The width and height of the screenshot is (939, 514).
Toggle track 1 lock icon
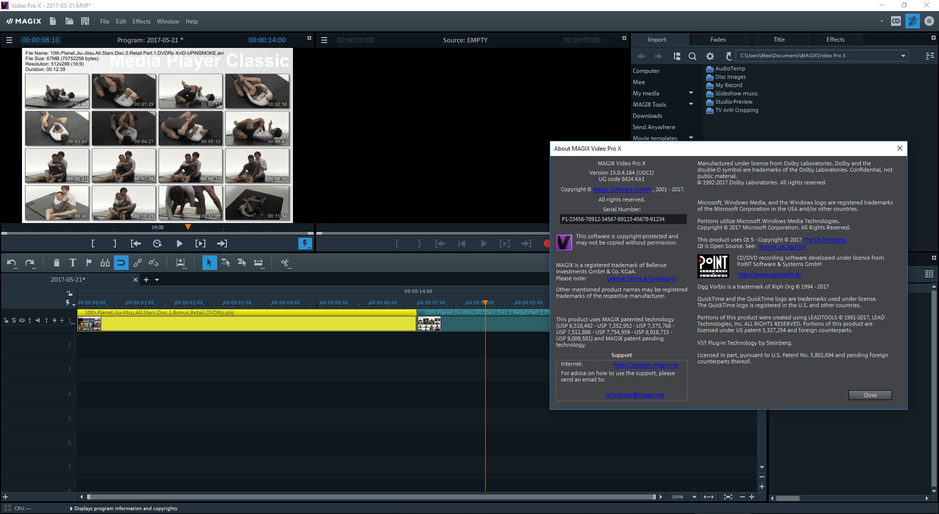6,321
